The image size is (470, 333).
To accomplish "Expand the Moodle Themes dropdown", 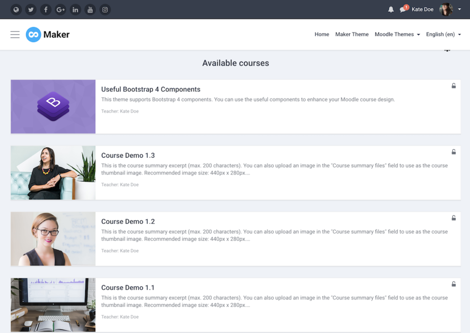I will tap(397, 34).
